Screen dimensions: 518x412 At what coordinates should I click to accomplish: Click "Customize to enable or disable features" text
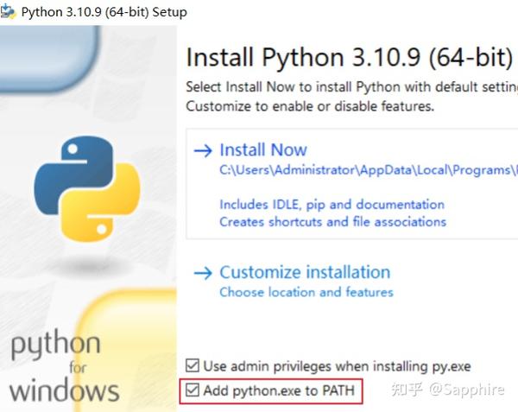tap(310, 106)
